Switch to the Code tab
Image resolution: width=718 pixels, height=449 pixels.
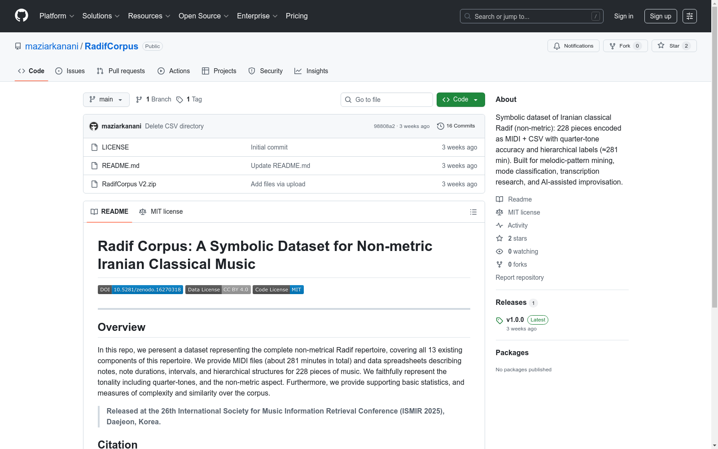click(x=31, y=71)
